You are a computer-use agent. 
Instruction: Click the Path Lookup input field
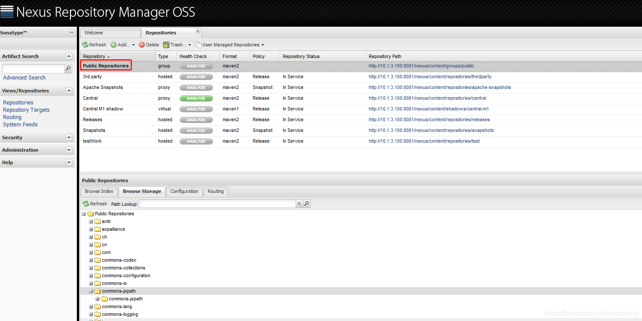click(x=217, y=204)
